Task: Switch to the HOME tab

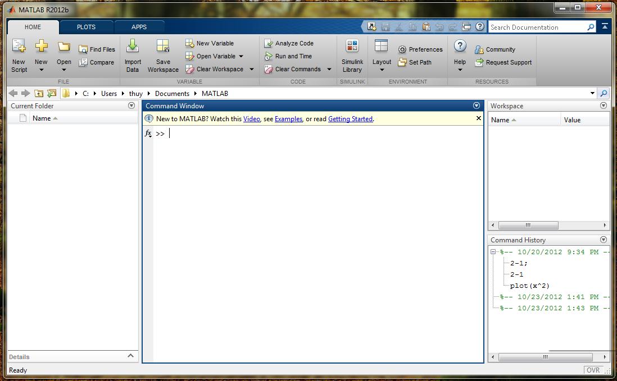Action: click(33, 27)
